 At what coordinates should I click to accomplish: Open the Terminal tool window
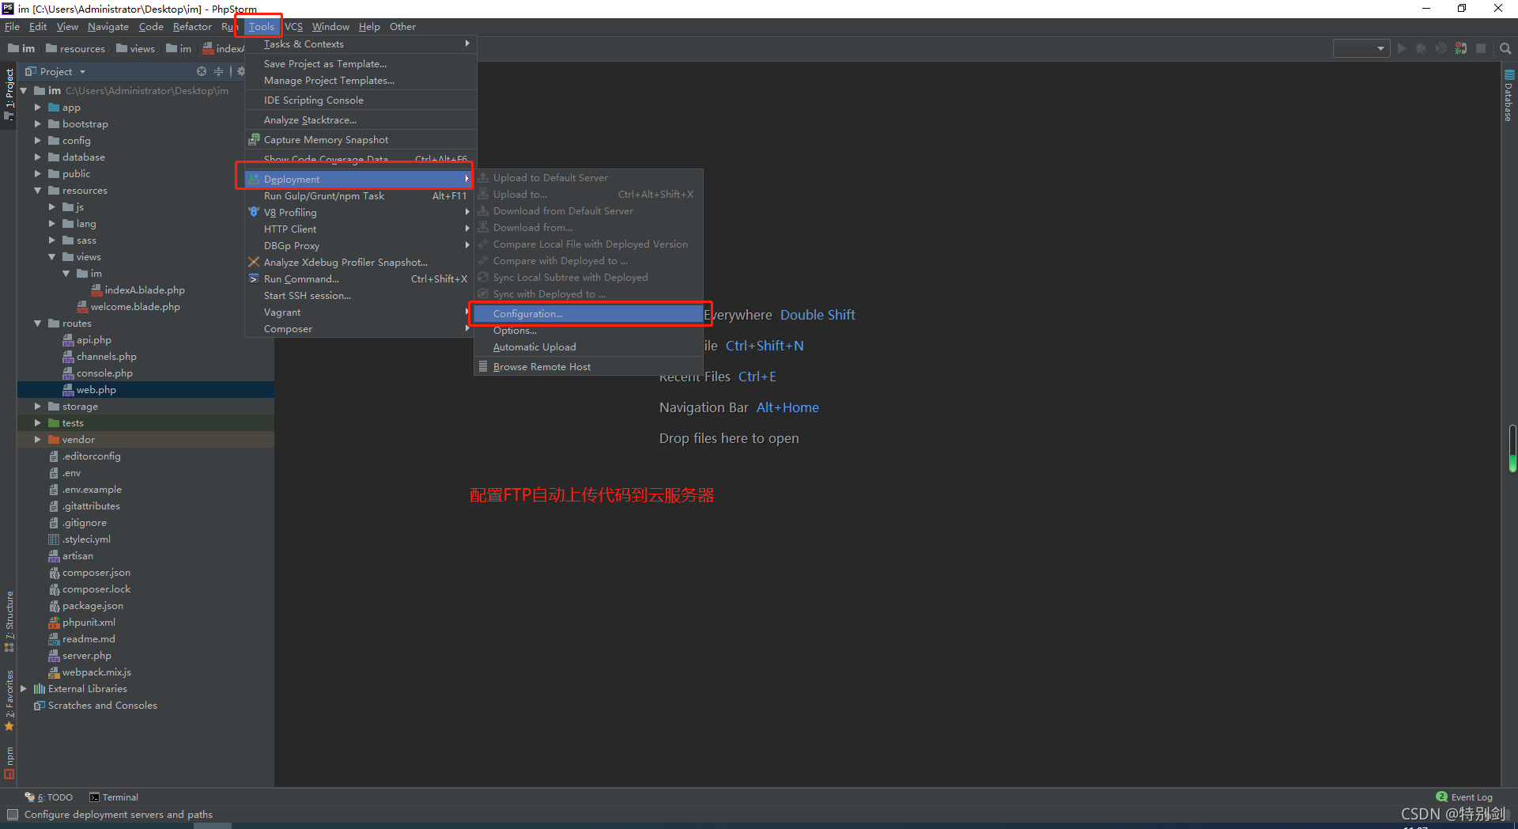pyautogui.click(x=114, y=797)
